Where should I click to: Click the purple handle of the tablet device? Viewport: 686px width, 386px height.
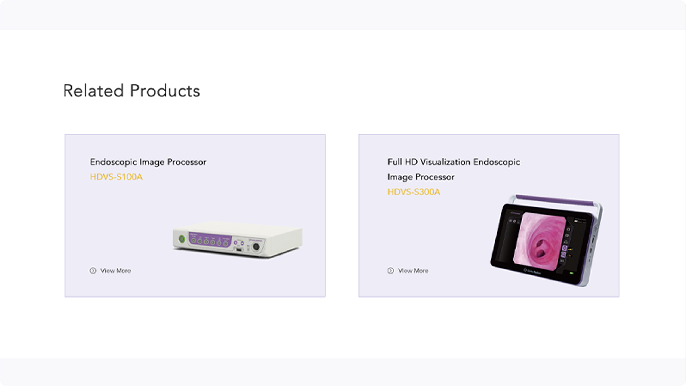click(x=555, y=200)
